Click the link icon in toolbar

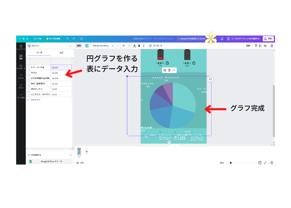(x=265, y=46)
